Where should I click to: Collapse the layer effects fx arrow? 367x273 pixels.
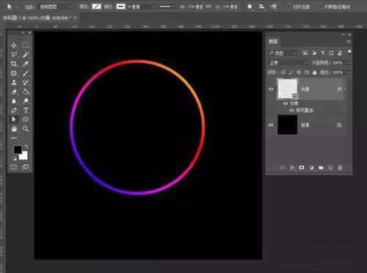point(345,89)
